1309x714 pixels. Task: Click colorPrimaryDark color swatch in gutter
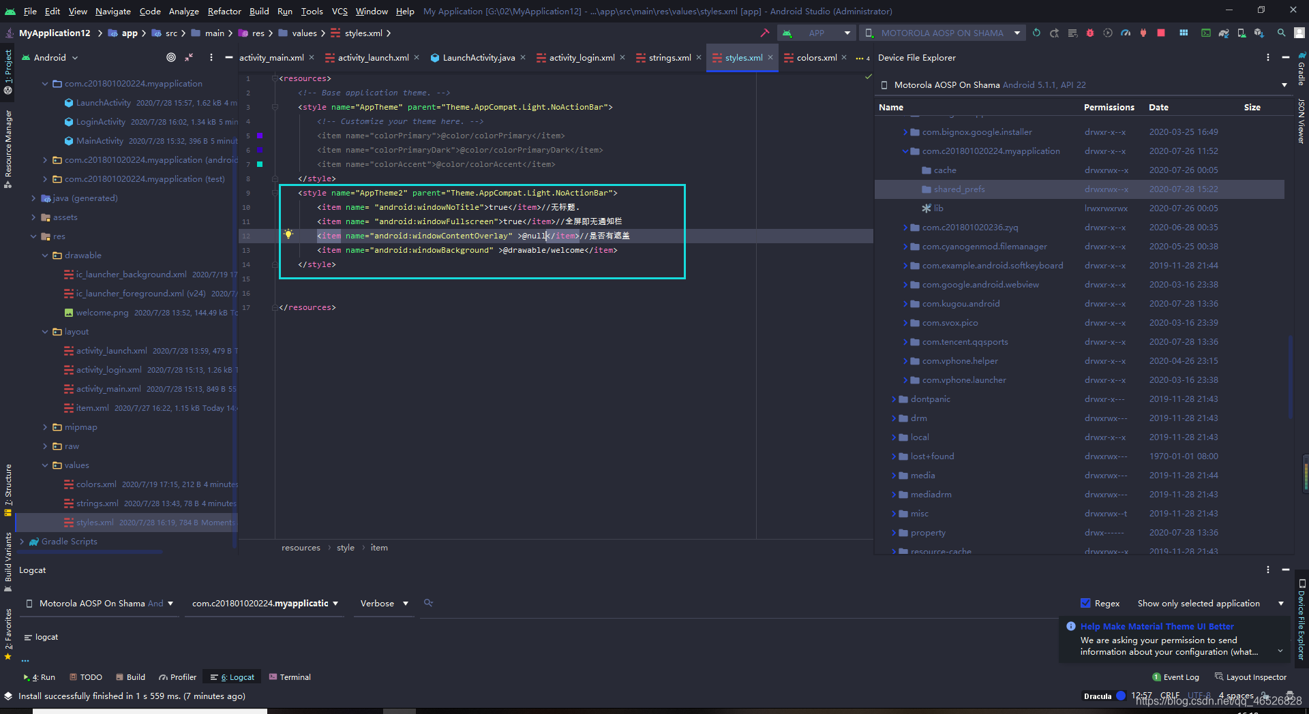click(260, 150)
